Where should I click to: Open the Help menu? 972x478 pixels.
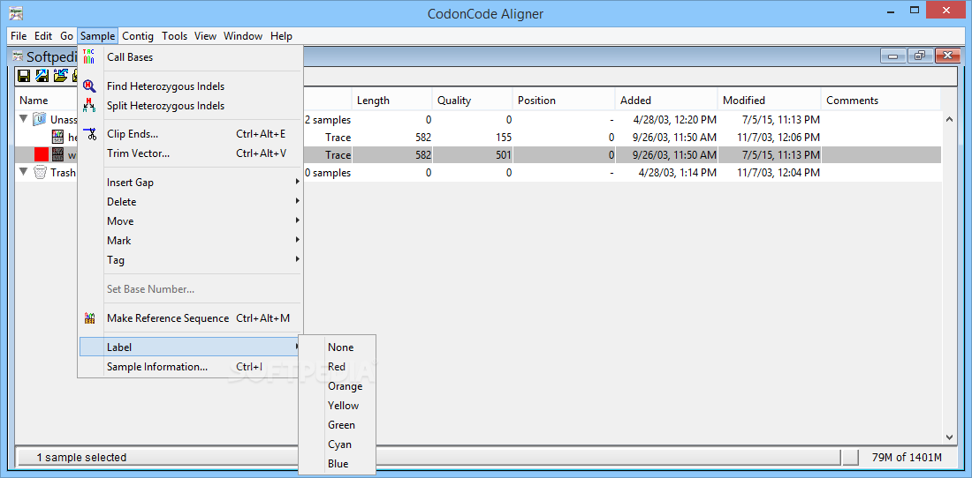click(281, 36)
